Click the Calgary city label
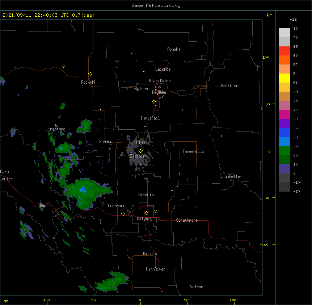 tap(144, 218)
